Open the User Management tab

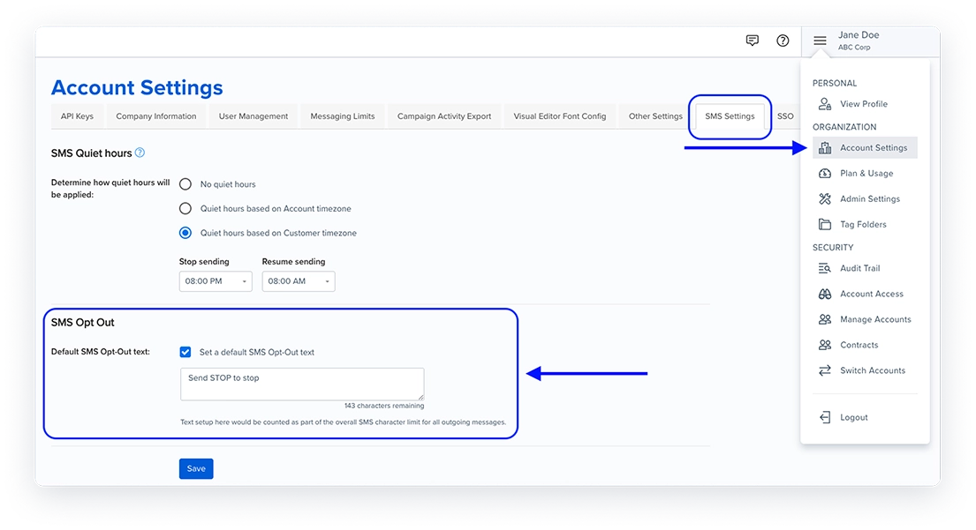click(253, 116)
